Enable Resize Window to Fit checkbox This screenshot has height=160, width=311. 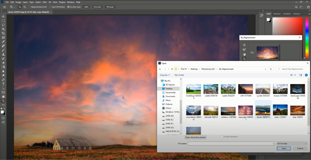(30, 7)
